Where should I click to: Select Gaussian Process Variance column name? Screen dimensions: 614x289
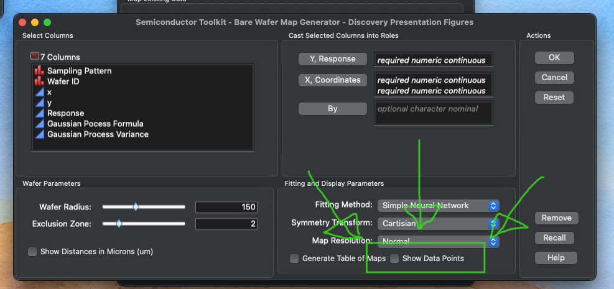pos(98,134)
